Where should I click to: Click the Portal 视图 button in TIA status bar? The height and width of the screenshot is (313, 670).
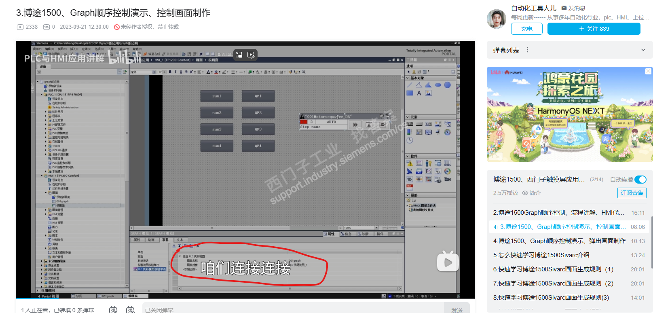(48, 296)
